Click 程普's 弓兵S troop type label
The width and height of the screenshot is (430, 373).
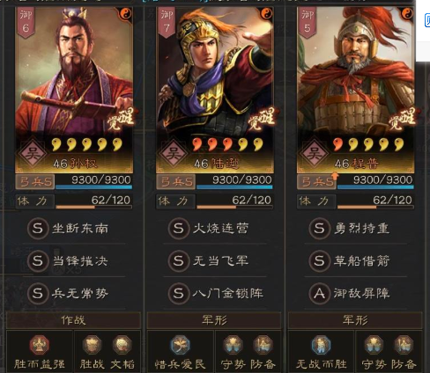(316, 182)
